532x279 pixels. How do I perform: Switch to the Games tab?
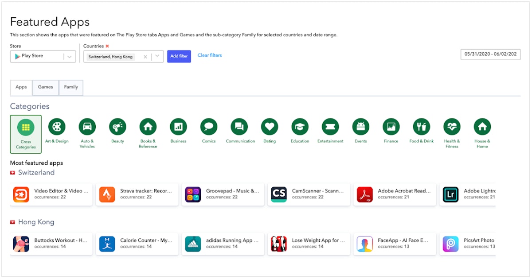click(45, 87)
